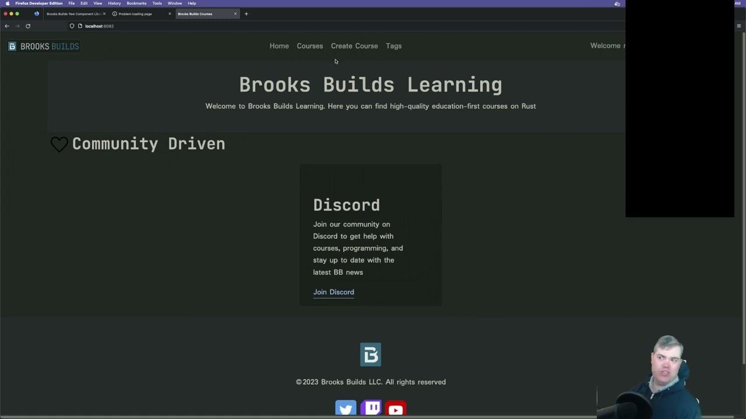Click the Brooks Builds Learning heading
This screenshot has width=746, height=419.
(371, 85)
